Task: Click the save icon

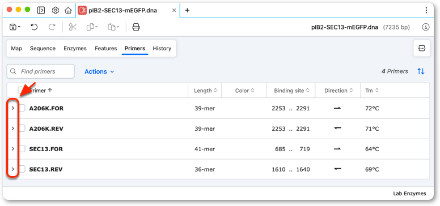Action: [13, 27]
